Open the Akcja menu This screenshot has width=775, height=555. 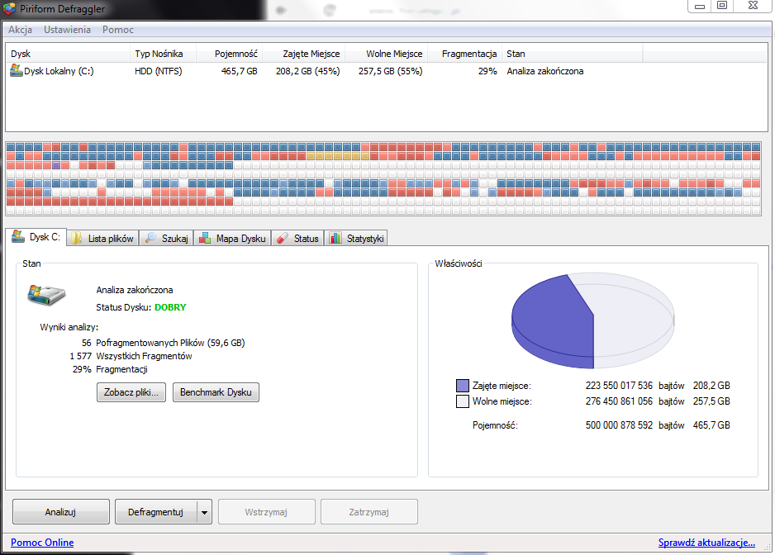21,30
